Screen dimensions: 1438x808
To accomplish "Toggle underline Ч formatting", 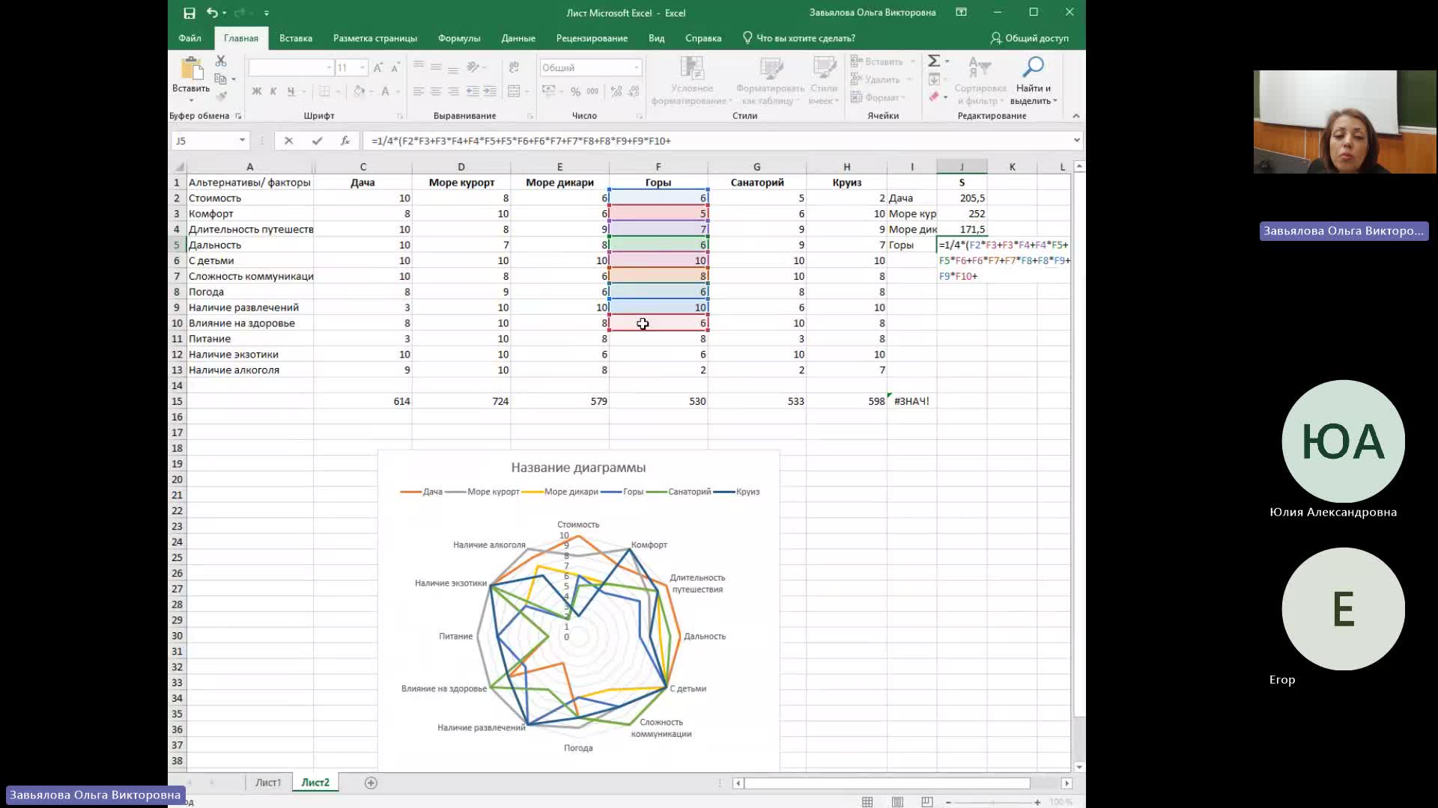I will (x=291, y=91).
